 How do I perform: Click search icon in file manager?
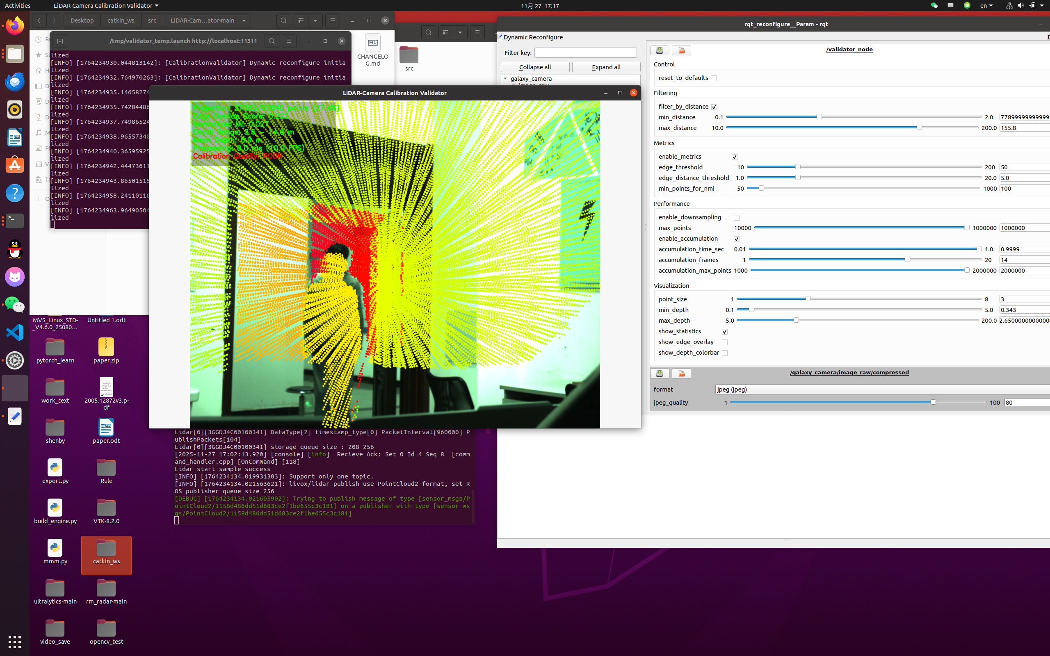pyautogui.click(x=284, y=20)
